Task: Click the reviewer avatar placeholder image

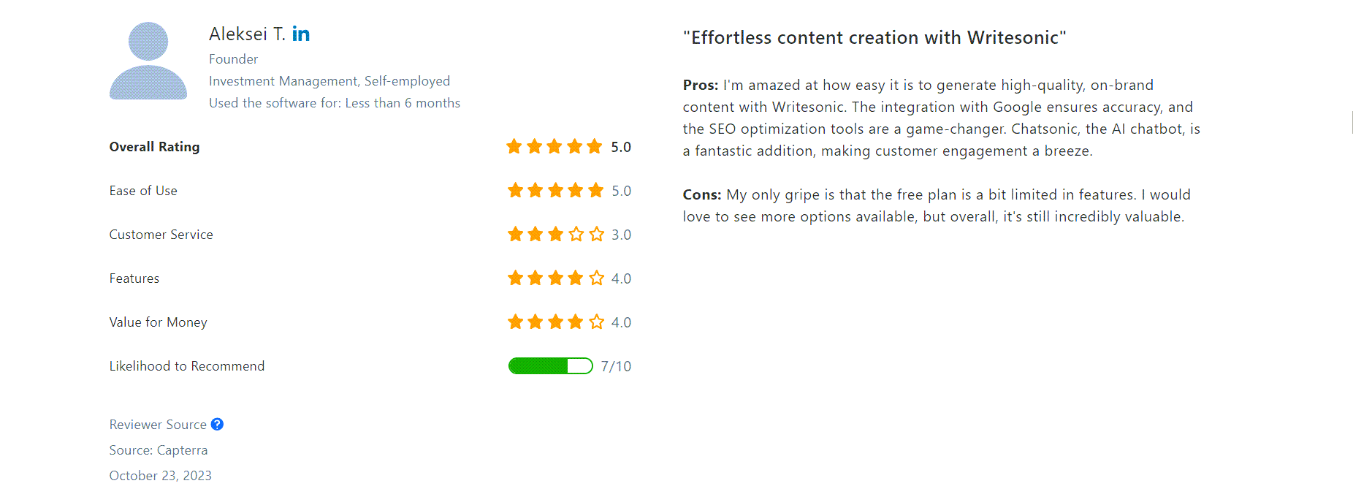Action: (148, 61)
